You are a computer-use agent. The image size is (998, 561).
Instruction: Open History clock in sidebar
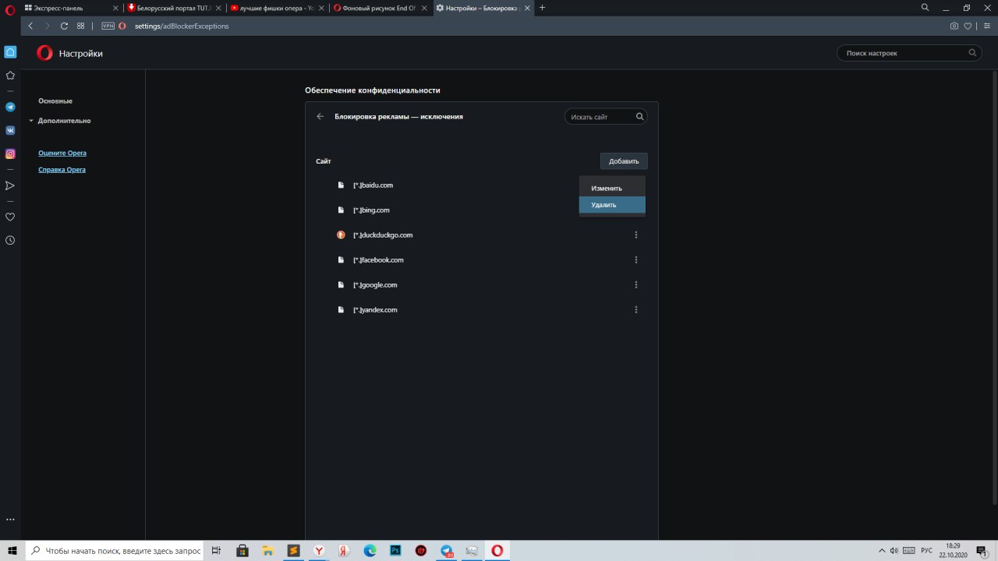pyautogui.click(x=10, y=240)
